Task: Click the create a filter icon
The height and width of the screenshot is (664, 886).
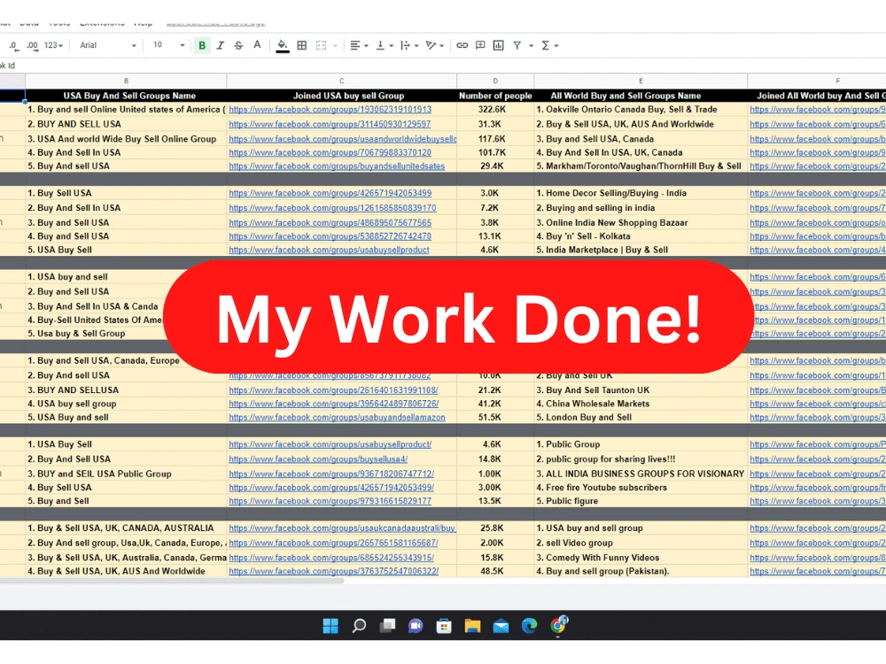Action: [x=517, y=46]
